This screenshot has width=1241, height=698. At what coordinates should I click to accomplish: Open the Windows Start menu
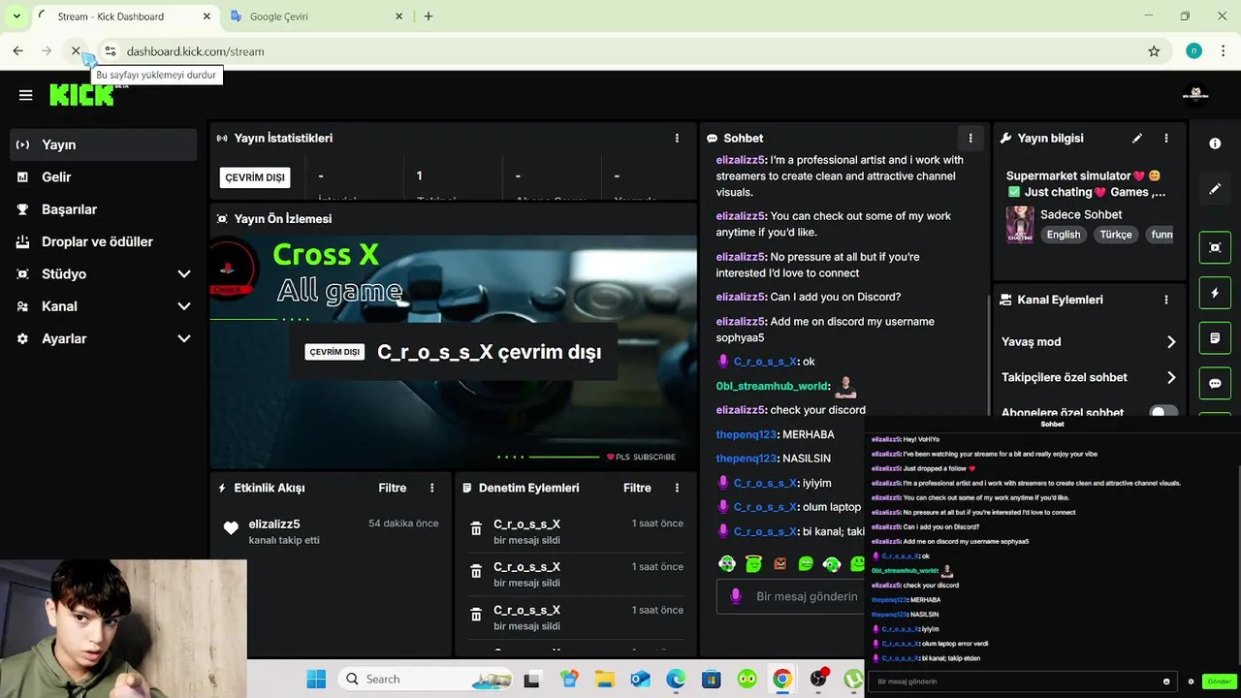317,680
